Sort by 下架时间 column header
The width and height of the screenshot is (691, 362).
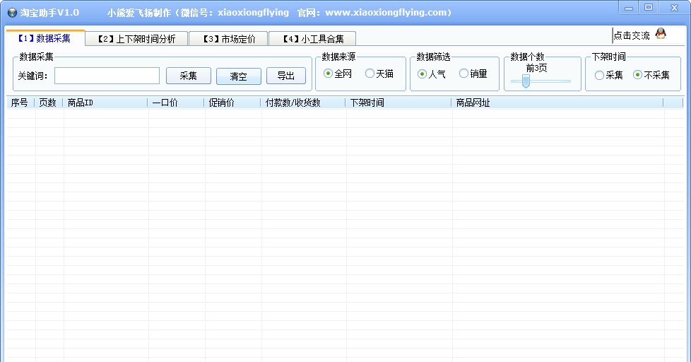click(x=398, y=103)
